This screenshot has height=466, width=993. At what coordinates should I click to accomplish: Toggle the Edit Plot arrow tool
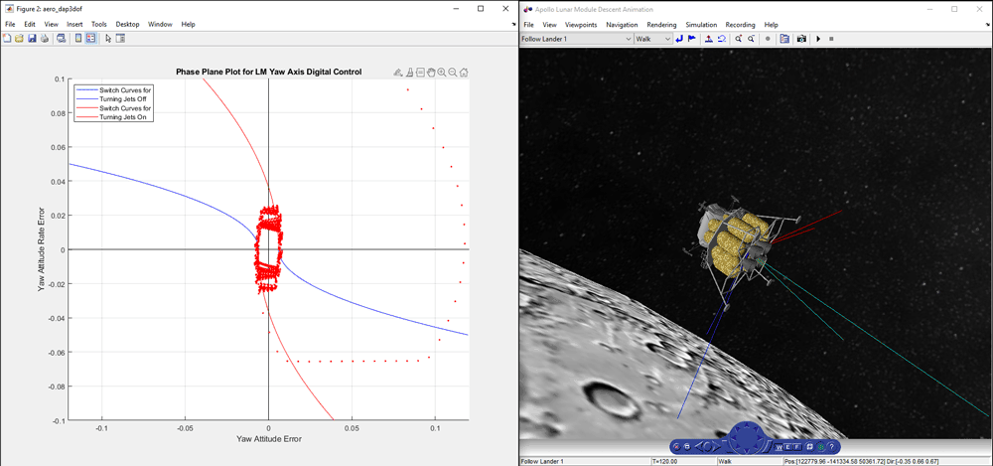107,39
